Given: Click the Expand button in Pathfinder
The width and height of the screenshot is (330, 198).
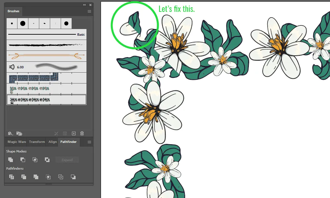Looking at the screenshot, I should pos(67,160).
